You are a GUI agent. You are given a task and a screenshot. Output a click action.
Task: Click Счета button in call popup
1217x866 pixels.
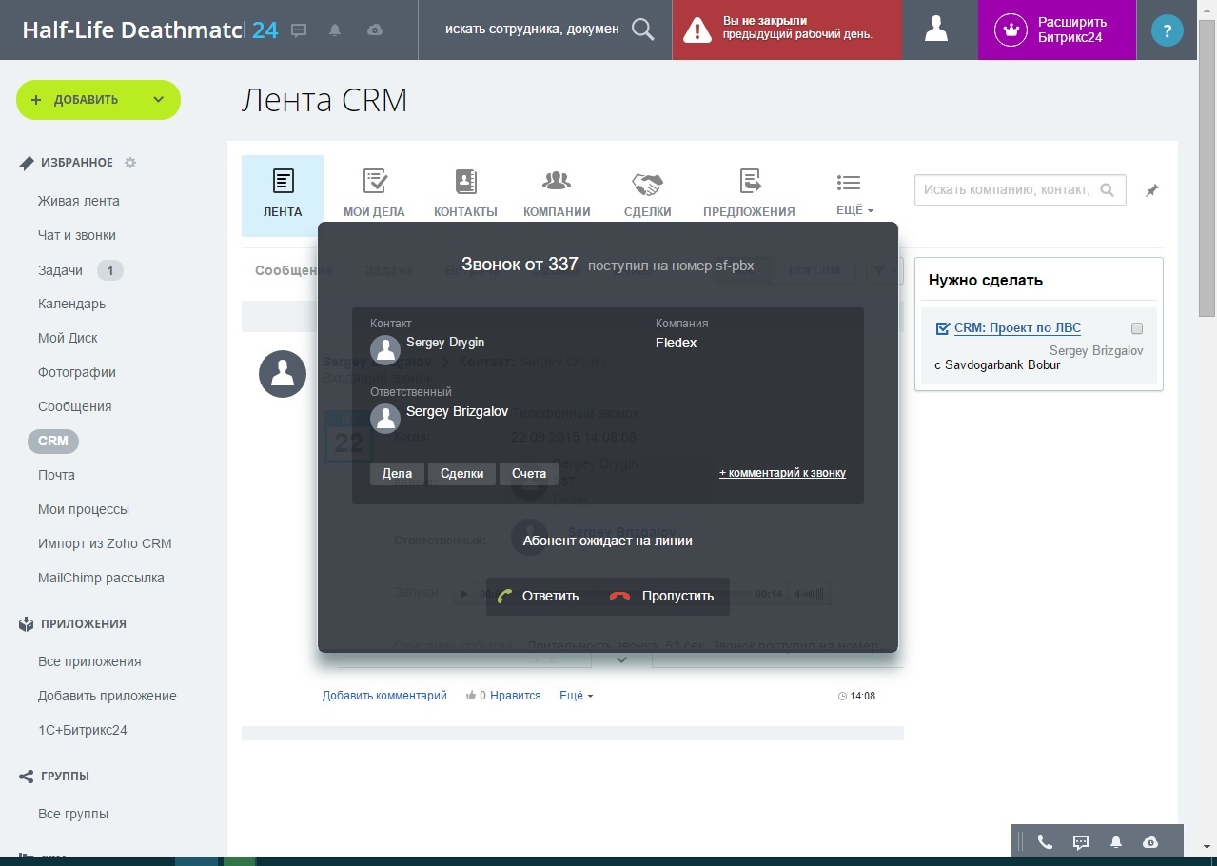(x=529, y=473)
